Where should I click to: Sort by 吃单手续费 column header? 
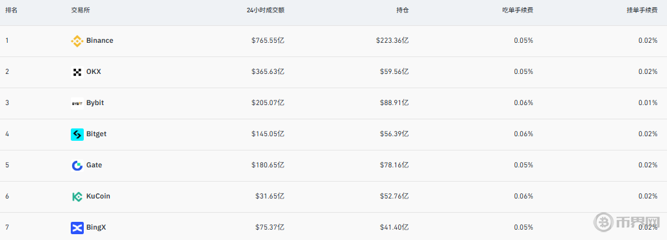(517, 10)
